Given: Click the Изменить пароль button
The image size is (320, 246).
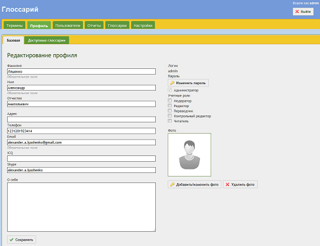Looking at the screenshot, I should [188, 83].
